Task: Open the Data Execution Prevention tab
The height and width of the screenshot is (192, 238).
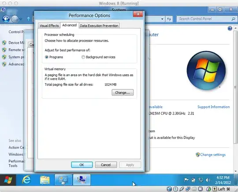Action: [99, 26]
